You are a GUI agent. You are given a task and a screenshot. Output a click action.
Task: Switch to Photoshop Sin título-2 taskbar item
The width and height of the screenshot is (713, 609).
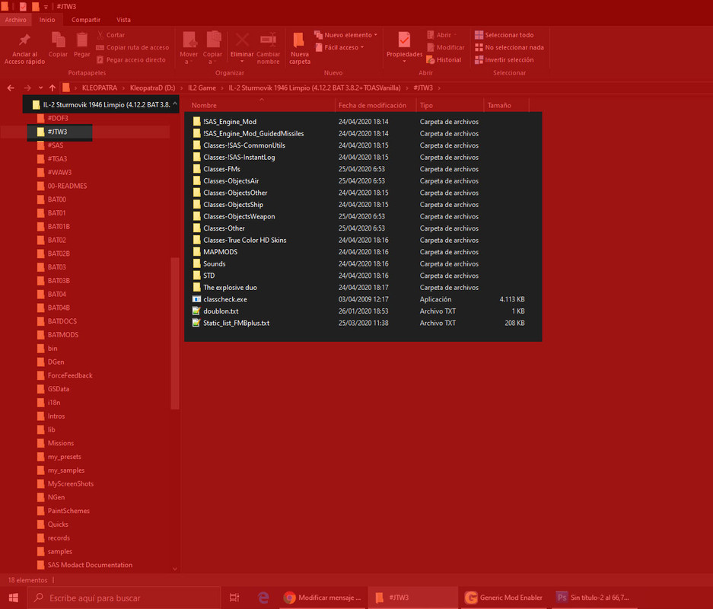[594, 597]
